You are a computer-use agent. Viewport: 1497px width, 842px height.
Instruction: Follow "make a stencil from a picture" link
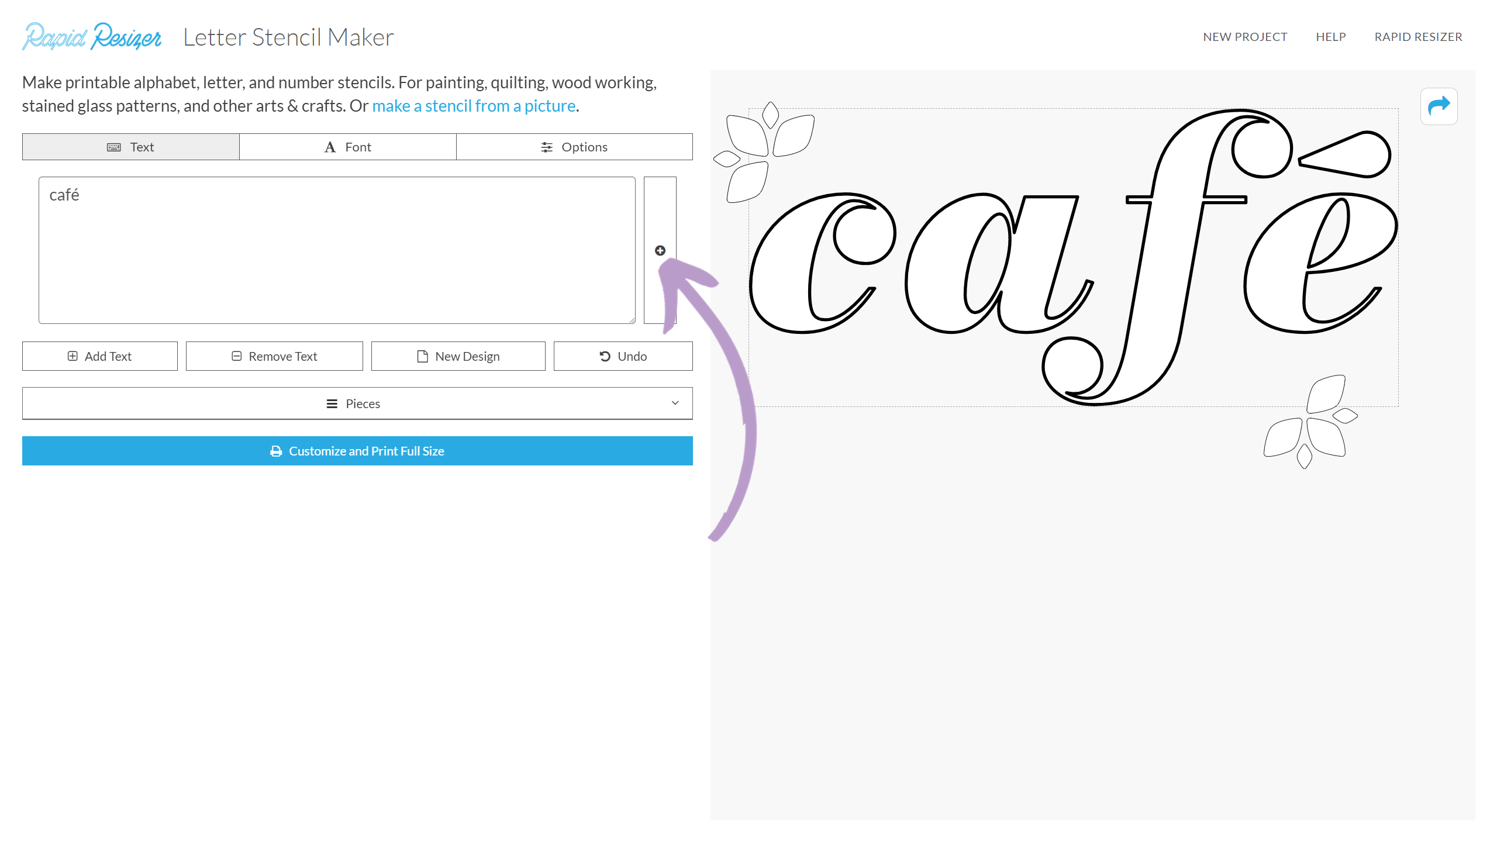474,106
